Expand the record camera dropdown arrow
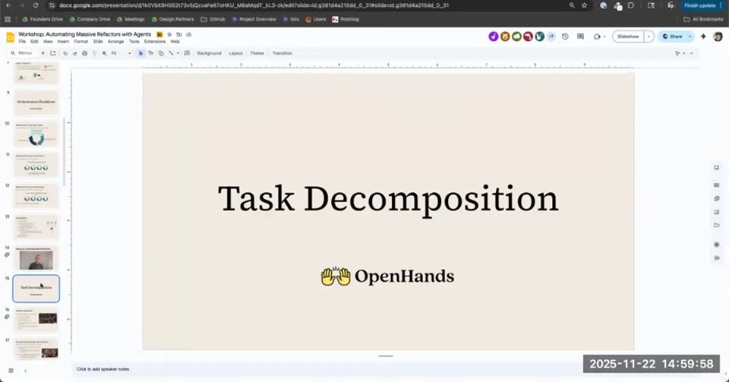 pos(604,36)
